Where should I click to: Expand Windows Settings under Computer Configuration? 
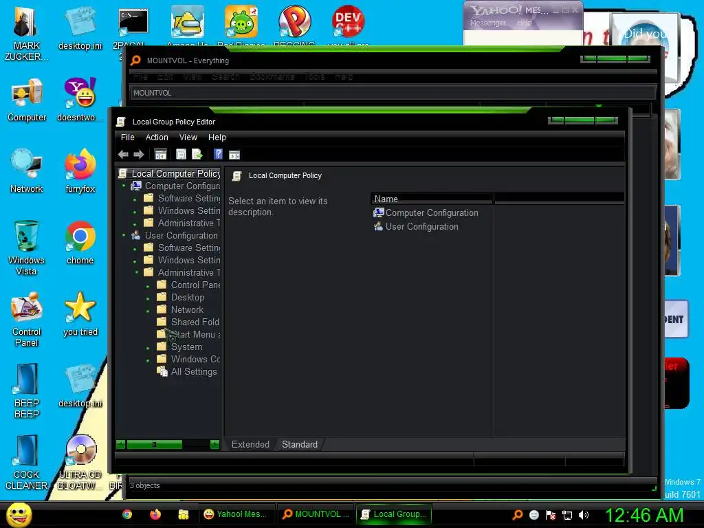click(135, 211)
